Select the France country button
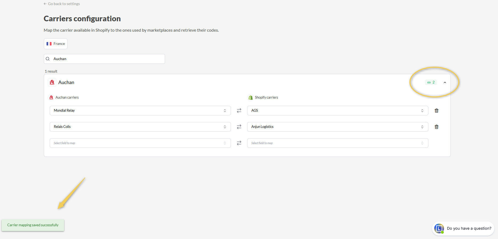 [56, 44]
